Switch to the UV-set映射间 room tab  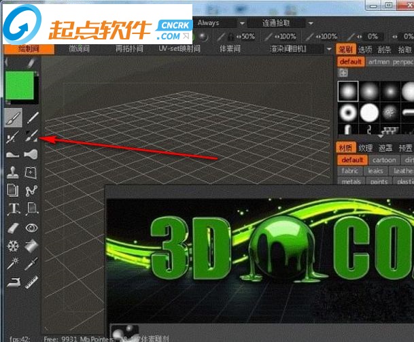tap(179, 49)
